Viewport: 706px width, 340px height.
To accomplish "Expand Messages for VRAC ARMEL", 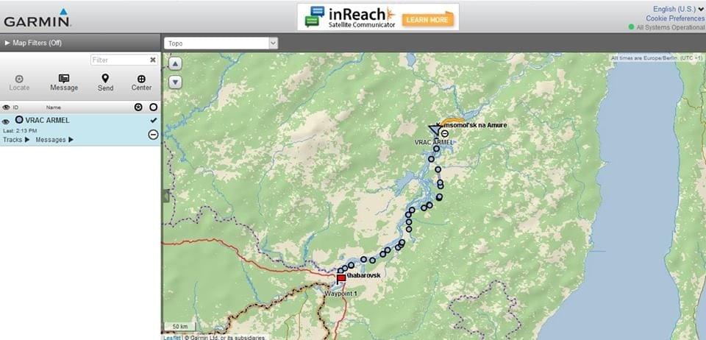I will tap(54, 140).
